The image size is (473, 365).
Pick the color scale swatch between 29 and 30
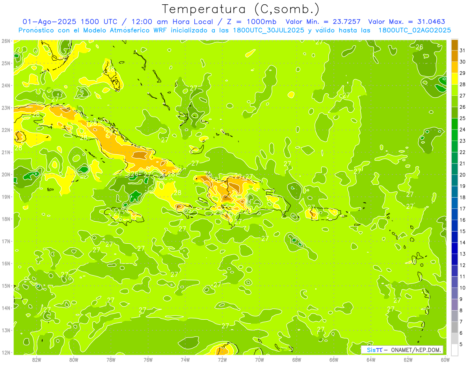[x=454, y=68]
